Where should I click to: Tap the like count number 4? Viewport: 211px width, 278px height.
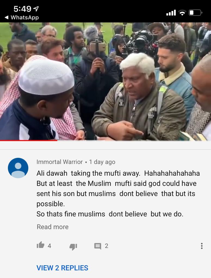[x=49, y=246]
